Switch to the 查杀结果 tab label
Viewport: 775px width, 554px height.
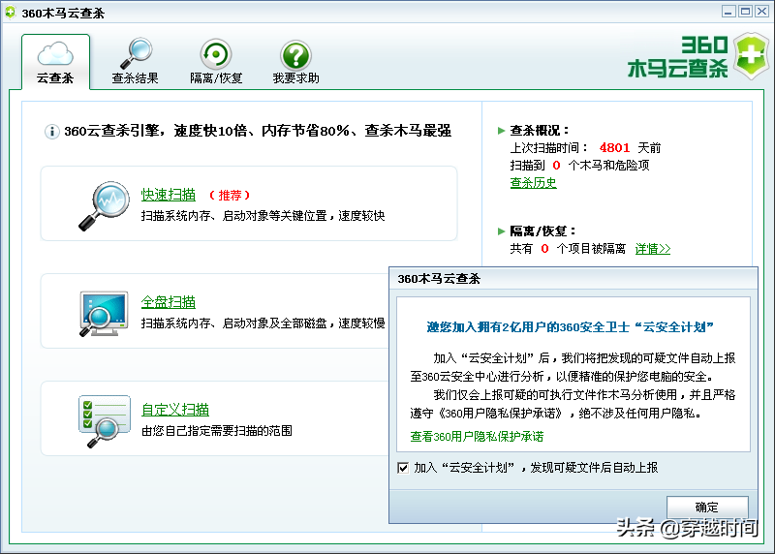[x=135, y=78]
